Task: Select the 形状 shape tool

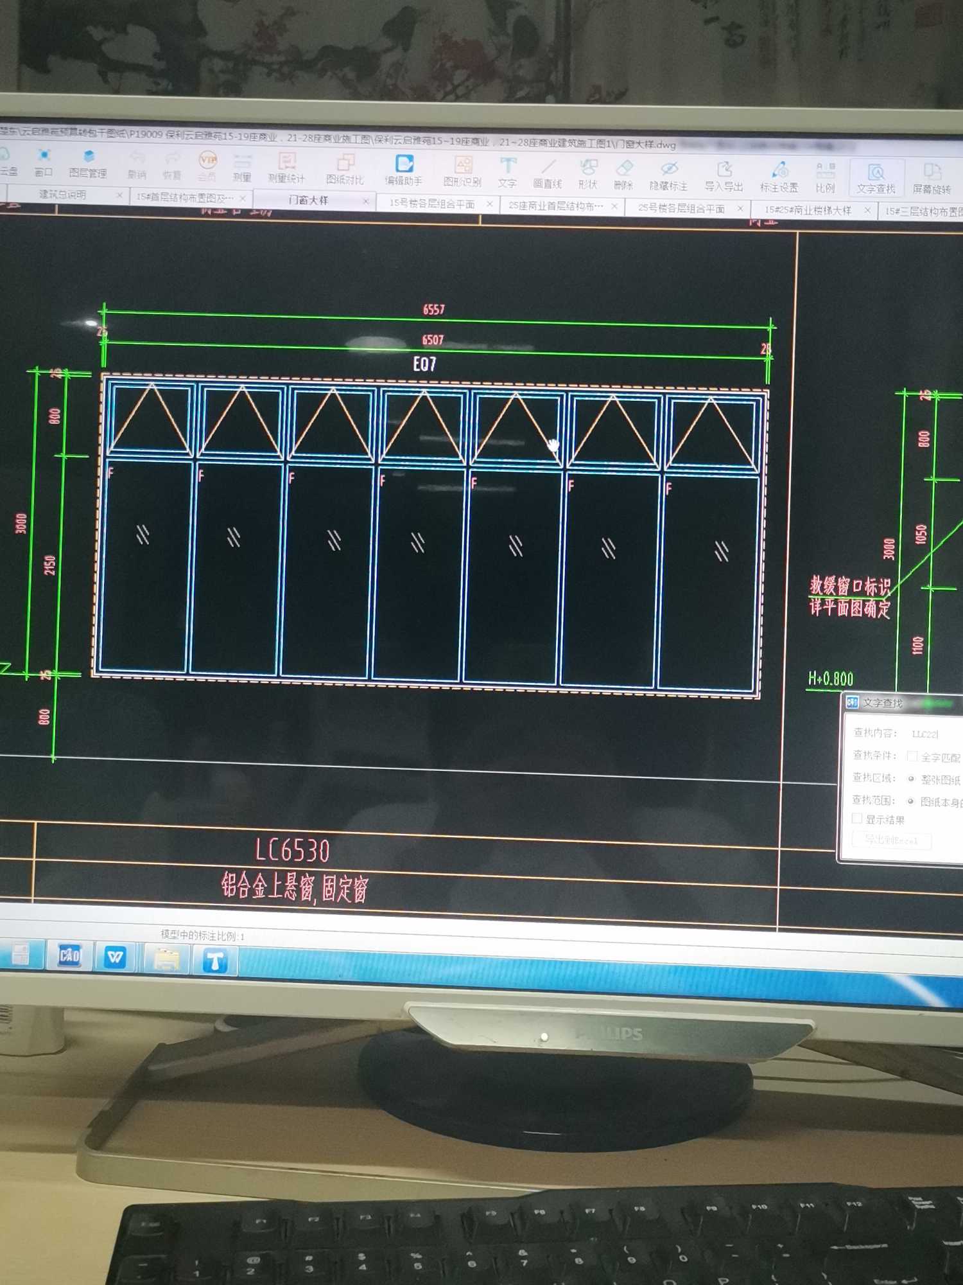Action: [x=587, y=175]
